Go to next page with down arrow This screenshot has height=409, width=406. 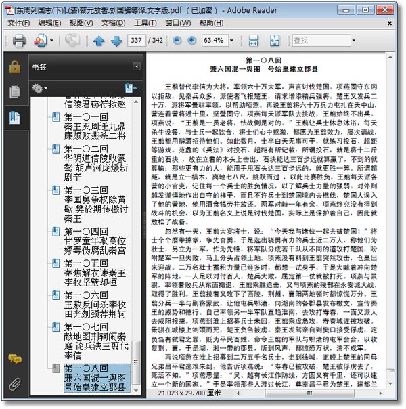(116, 41)
